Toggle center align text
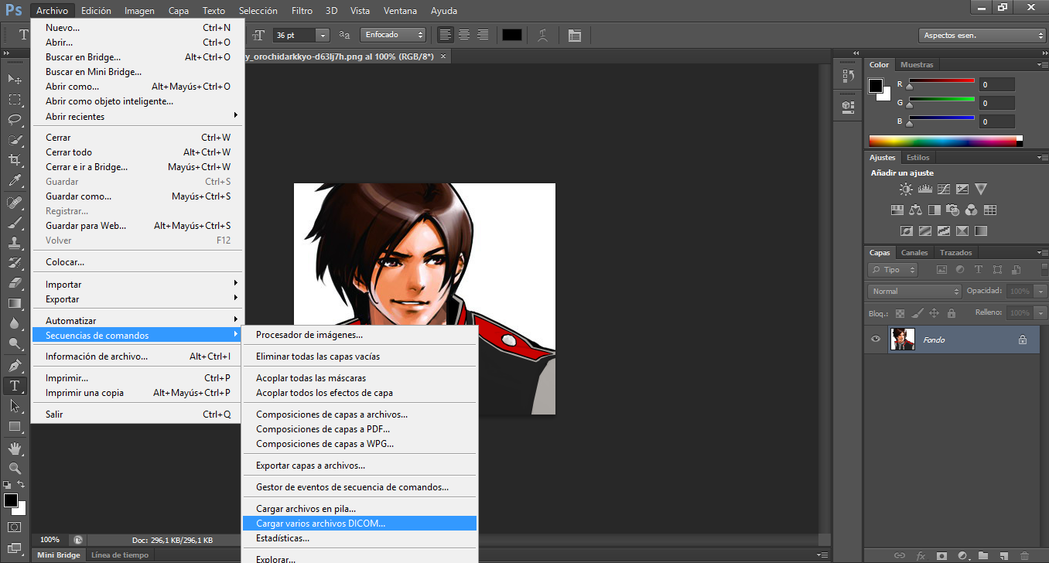This screenshot has width=1049, height=563. pos(464,35)
